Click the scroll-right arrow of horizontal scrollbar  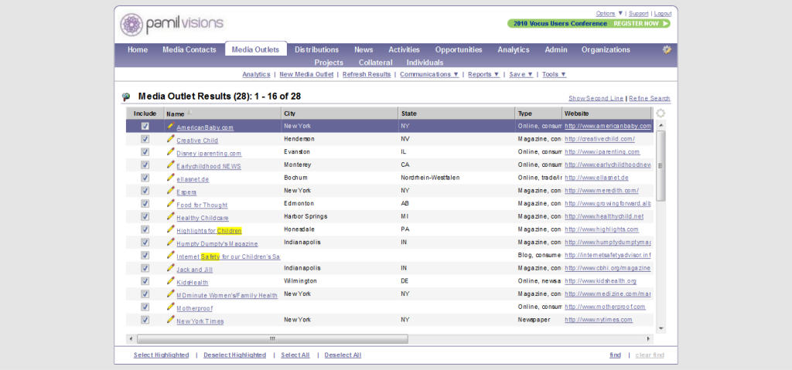(649, 338)
